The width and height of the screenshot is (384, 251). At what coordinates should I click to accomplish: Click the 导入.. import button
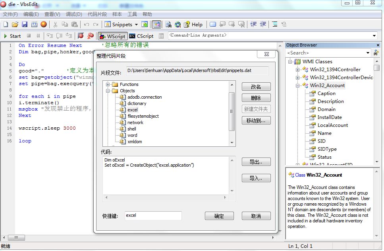(256, 178)
